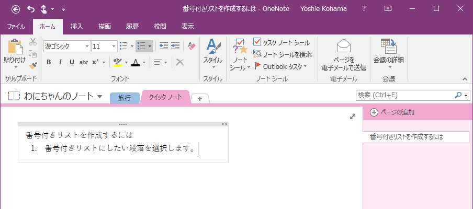Toggle strikethrough abc formatting
This screenshot has height=209, width=473.
pyautogui.click(x=84, y=62)
